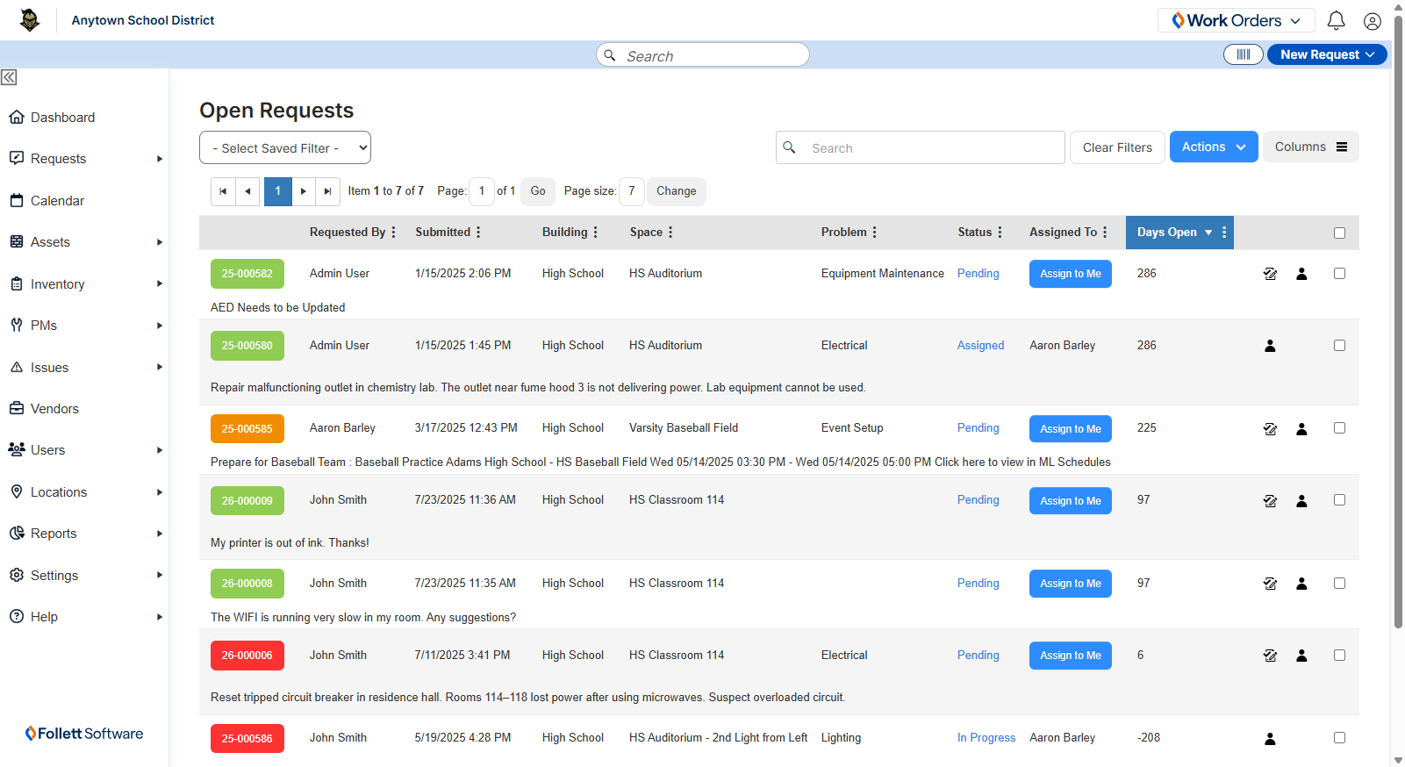Click the top global Search field
Screen dimensions: 1405x767
[x=703, y=54]
